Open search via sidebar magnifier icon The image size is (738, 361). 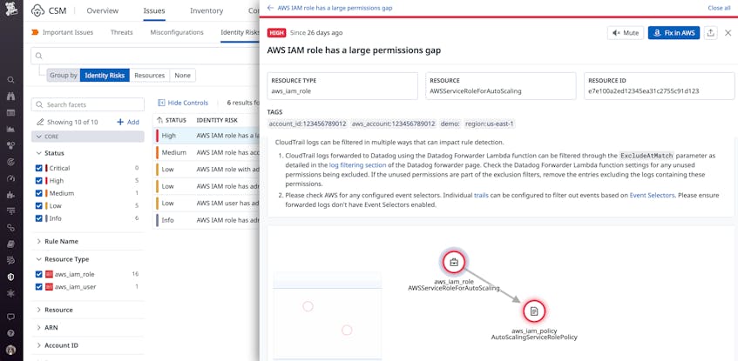click(x=10, y=80)
